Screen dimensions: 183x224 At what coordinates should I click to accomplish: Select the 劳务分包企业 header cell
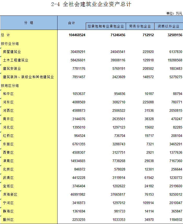click(x=140, y=26)
